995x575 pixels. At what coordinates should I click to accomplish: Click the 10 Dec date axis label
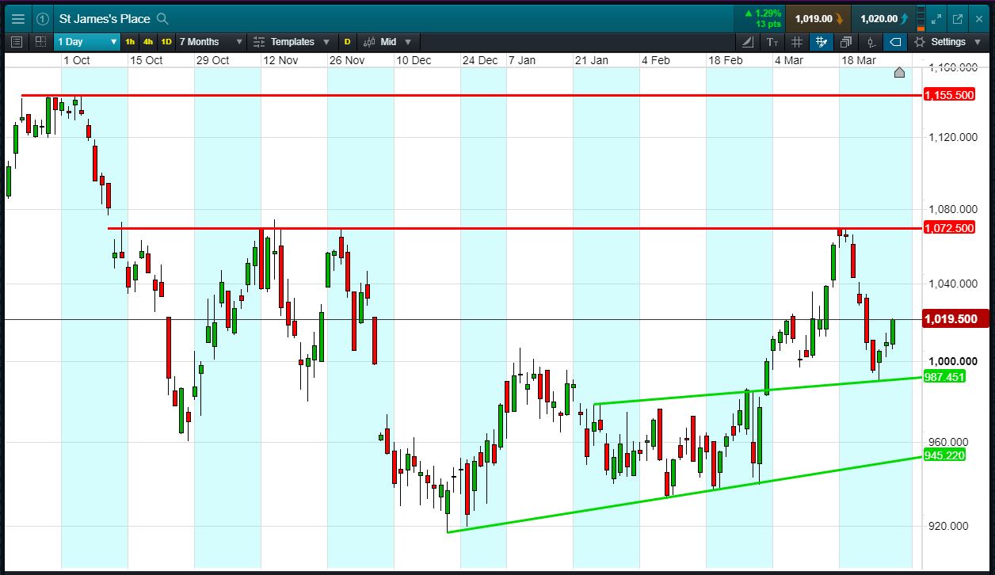click(x=414, y=60)
